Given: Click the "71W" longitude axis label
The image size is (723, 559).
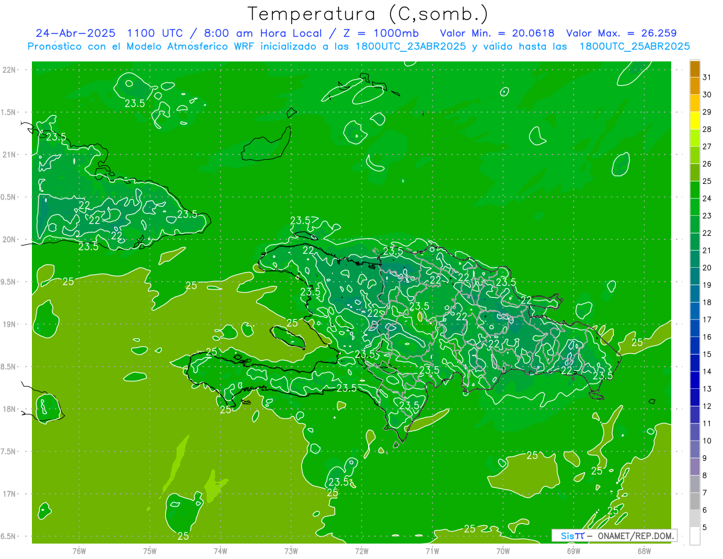Looking at the screenshot, I should [432, 550].
